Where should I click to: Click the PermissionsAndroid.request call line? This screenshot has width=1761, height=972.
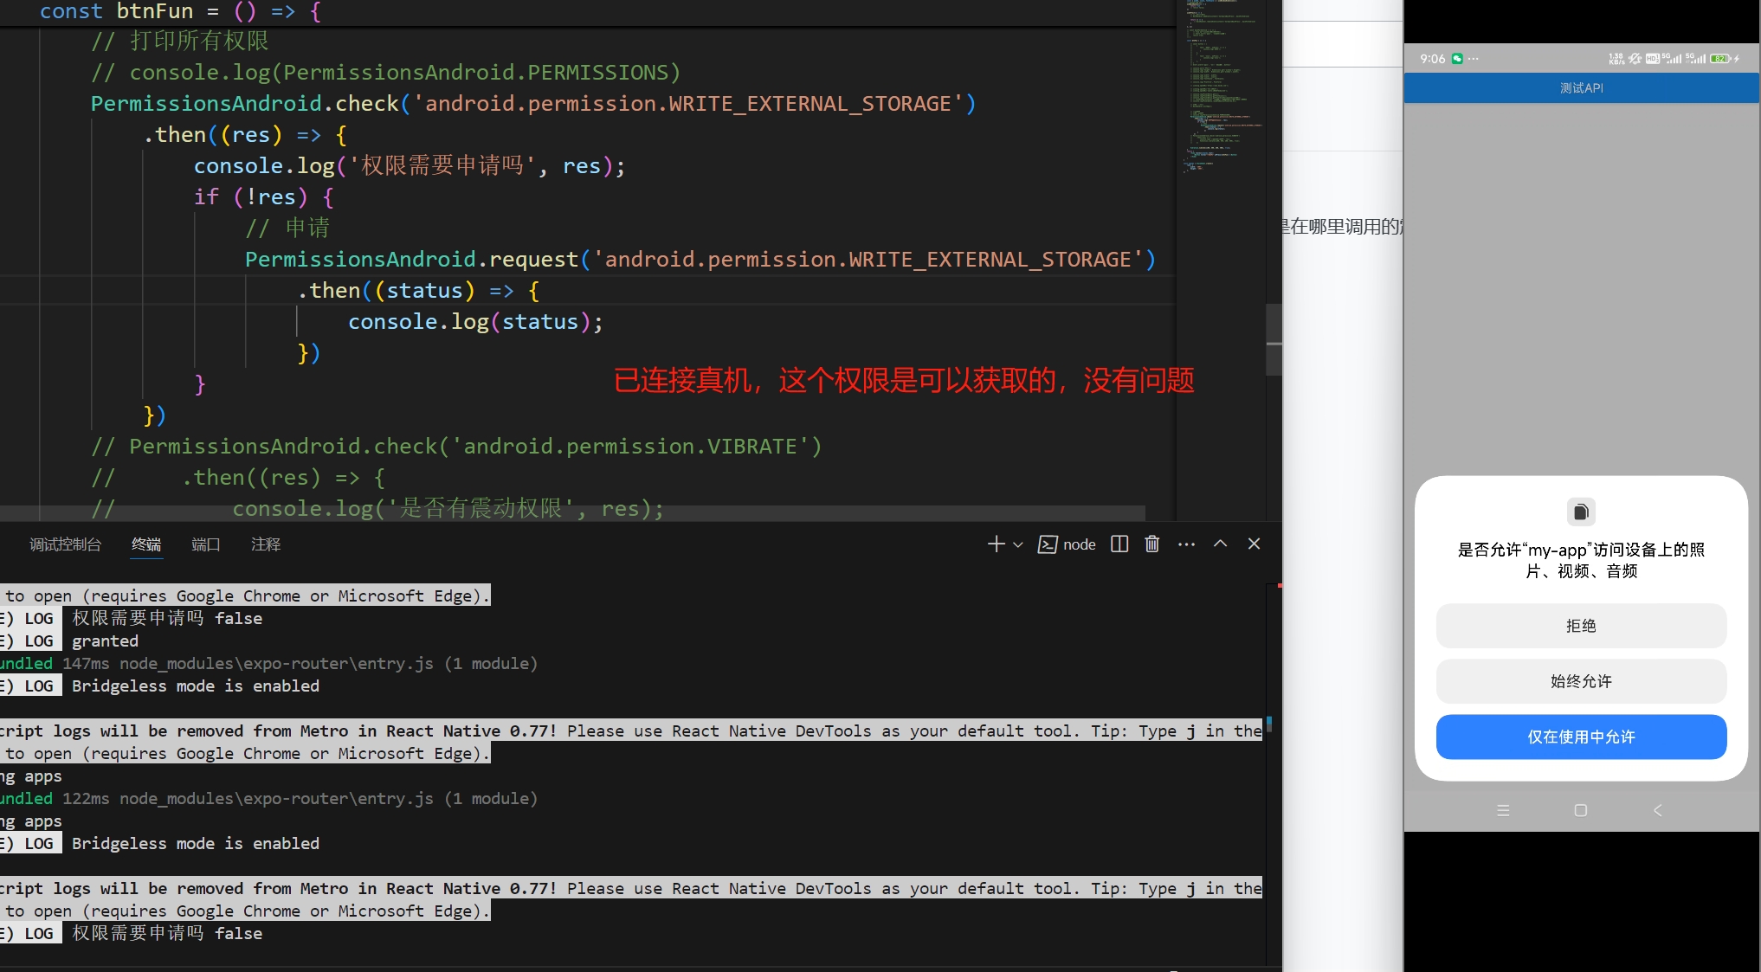(x=700, y=260)
